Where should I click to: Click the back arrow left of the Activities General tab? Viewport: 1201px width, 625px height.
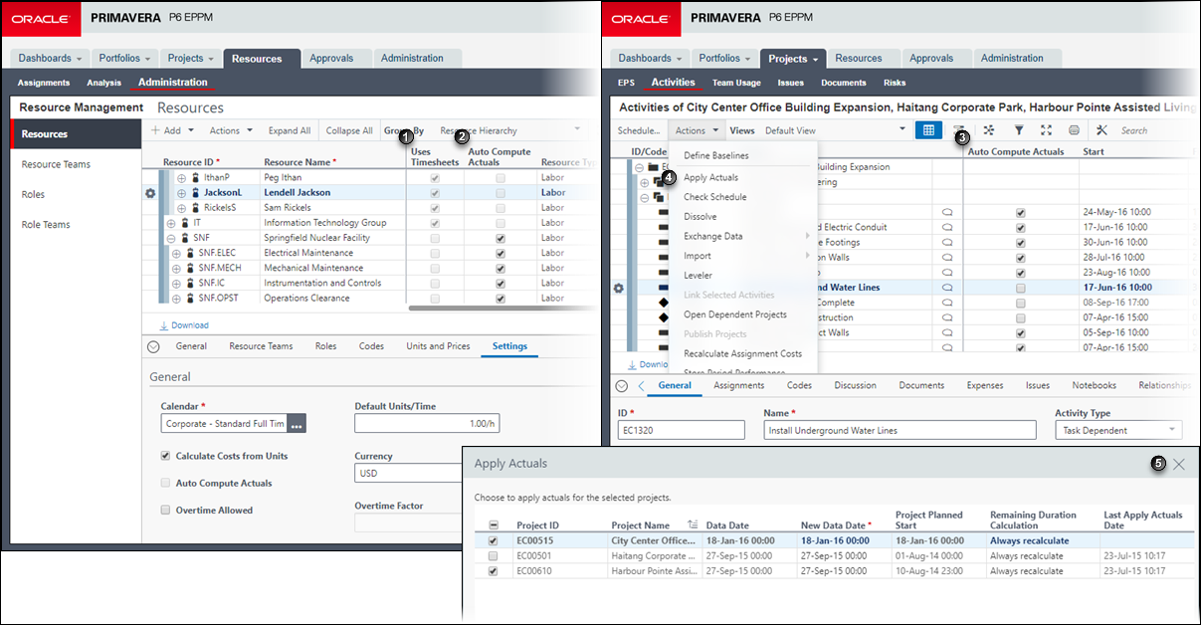coord(641,385)
